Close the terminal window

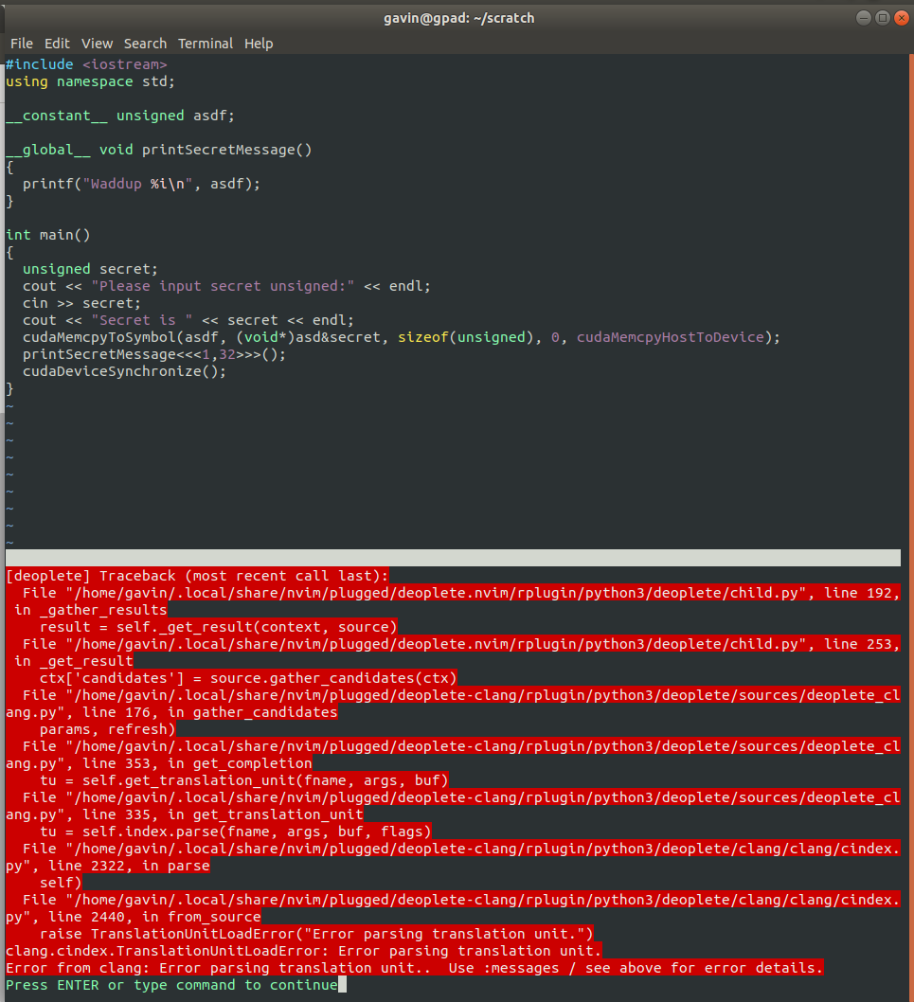pos(902,18)
